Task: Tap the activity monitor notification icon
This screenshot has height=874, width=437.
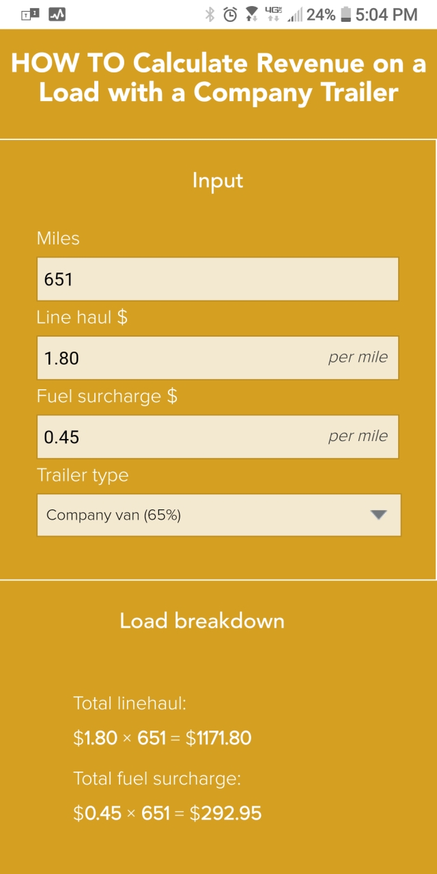Action: click(x=57, y=14)
